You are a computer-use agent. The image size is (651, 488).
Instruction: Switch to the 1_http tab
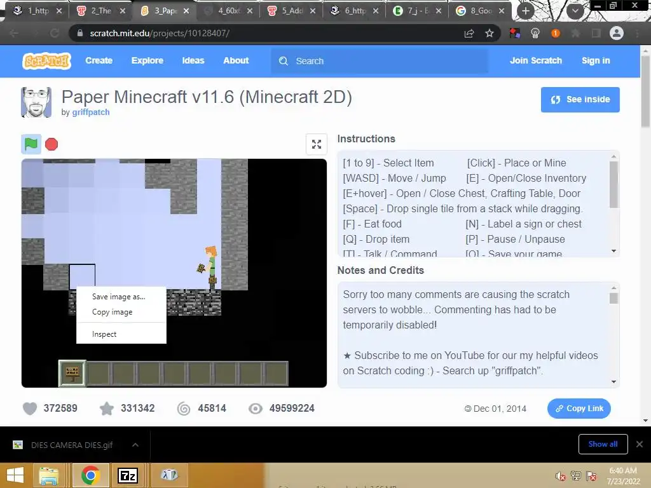coord(38,11)
